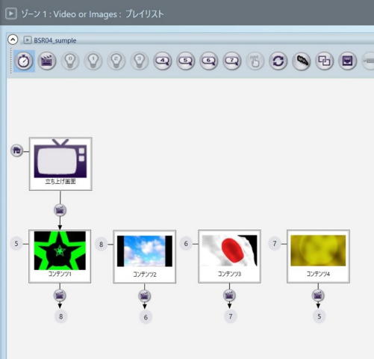Click the home marker beside 立ち上げ画面
This screenshot has height=359, width=374.
(x=16, y=150)
